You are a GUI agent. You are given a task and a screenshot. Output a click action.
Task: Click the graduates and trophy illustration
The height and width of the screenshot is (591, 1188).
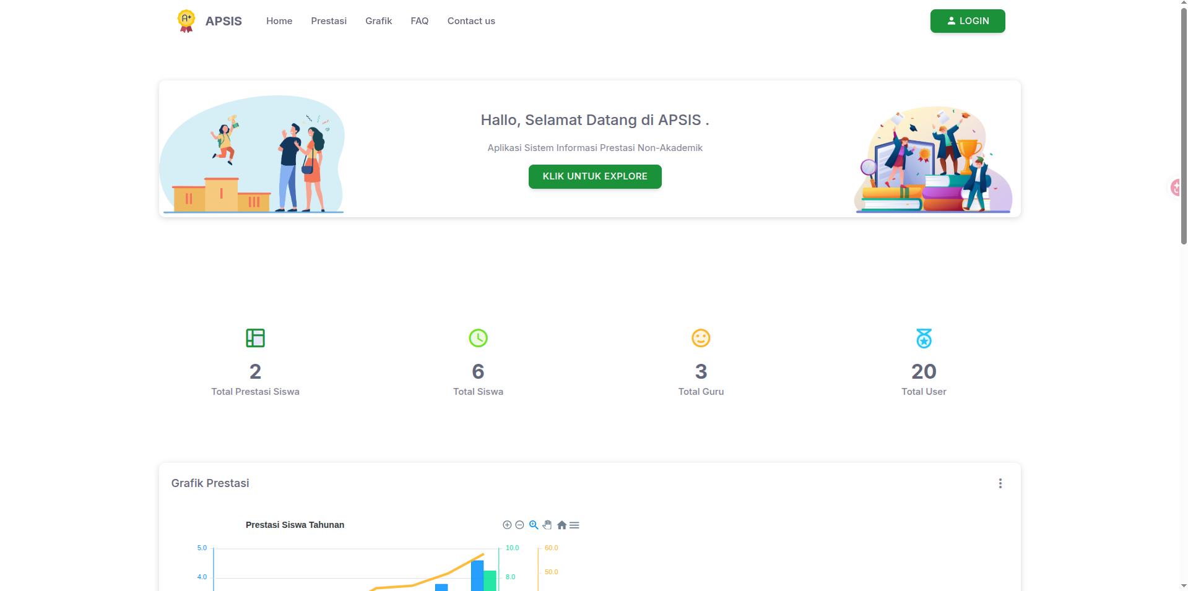tap(933, 159)
